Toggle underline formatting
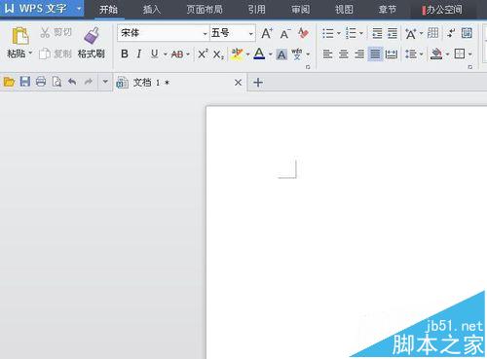The height and width of the screenshot is (359, 487). pyautogui.click(x=155, y=54)
